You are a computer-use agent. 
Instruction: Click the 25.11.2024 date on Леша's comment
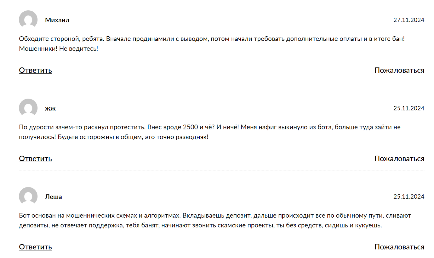[409, 197]
